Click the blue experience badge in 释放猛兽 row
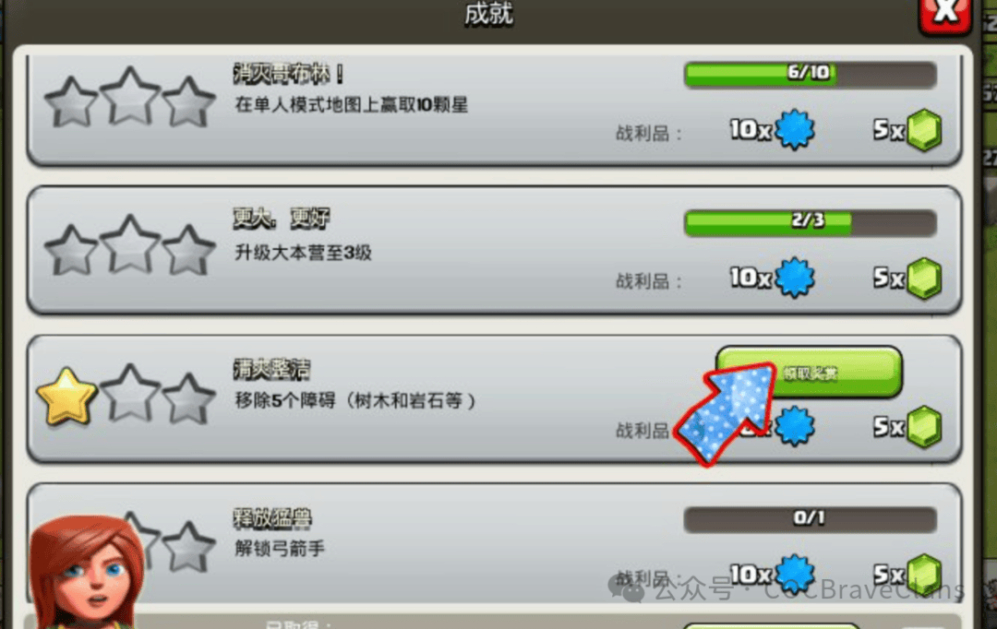The width and height of the screenshot is (997, 629). (x=794, y=575)
